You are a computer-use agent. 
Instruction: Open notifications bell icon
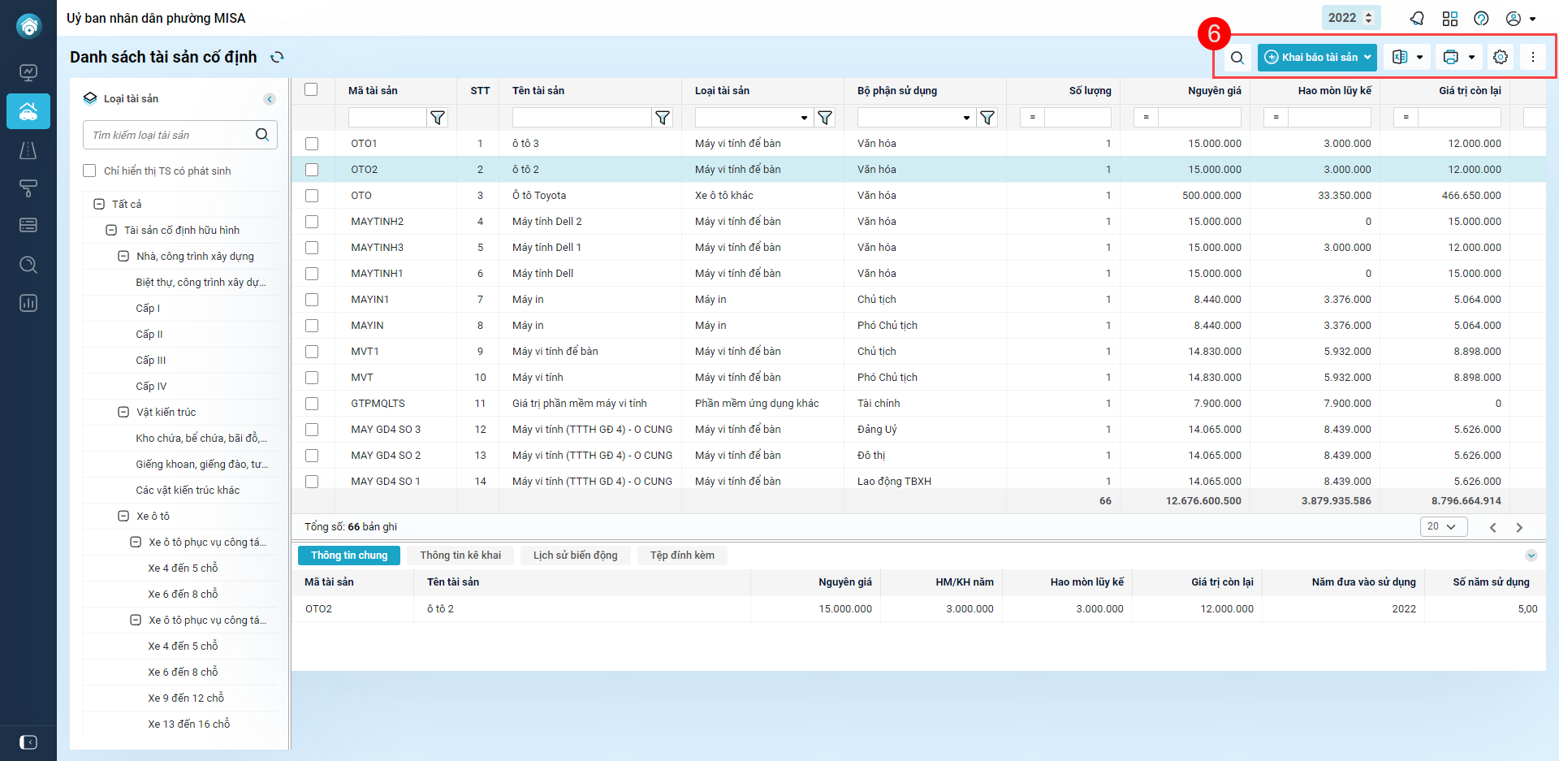(1417, 18)
